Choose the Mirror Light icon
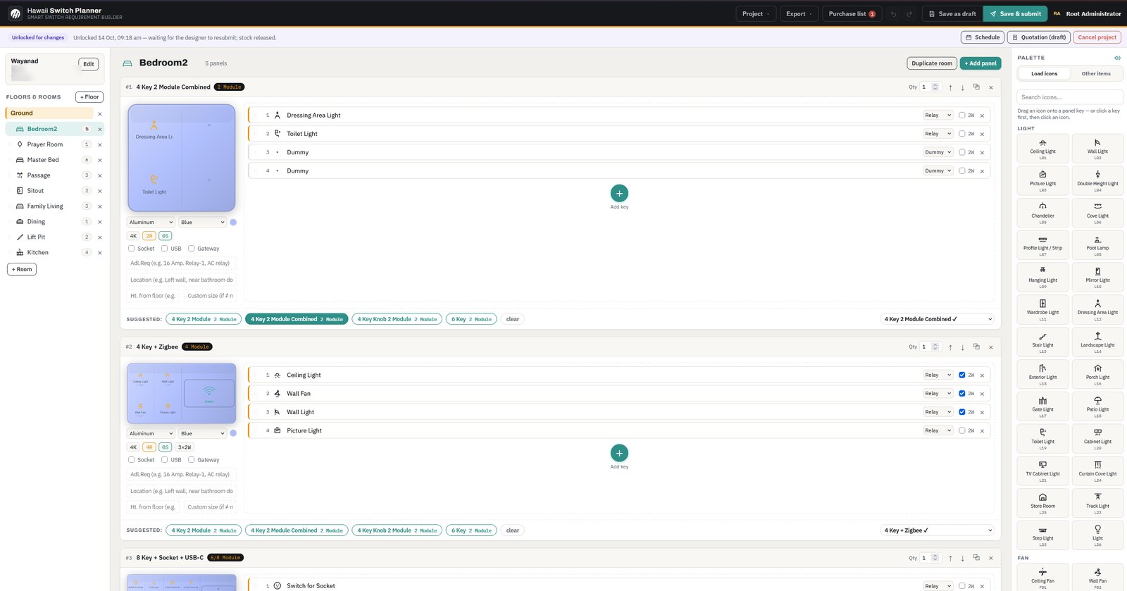Viewport: 1127px width, 591px height. coord(1097,278)
